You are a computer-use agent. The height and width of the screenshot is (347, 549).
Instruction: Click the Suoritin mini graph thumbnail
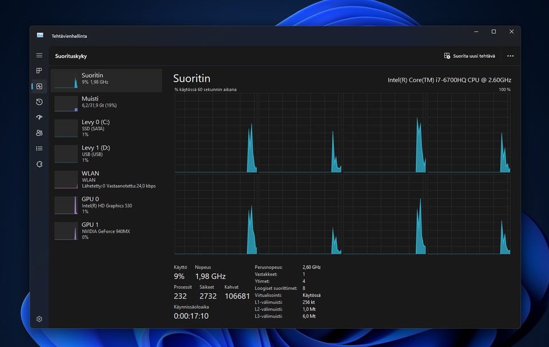[66, 80]
